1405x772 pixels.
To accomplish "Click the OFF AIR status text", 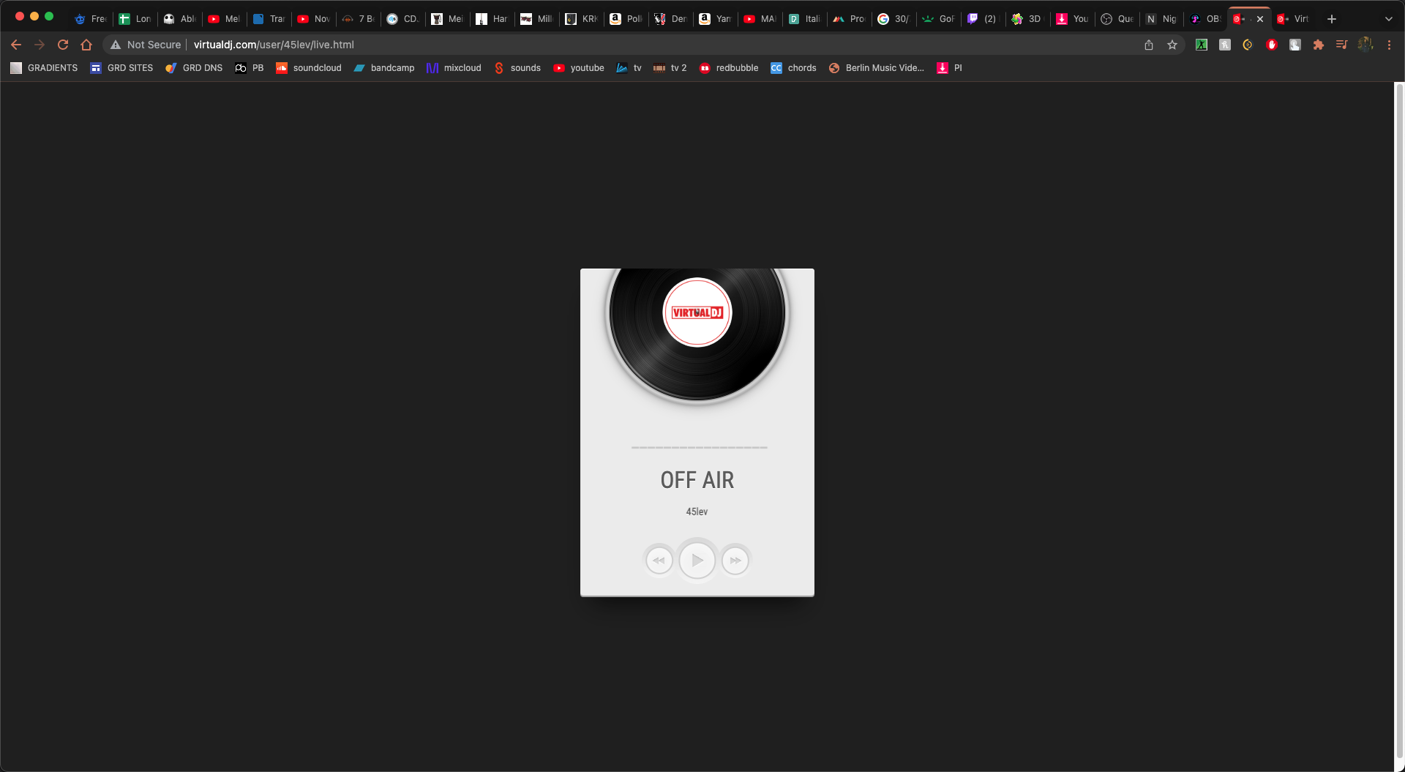I will 697,480.
